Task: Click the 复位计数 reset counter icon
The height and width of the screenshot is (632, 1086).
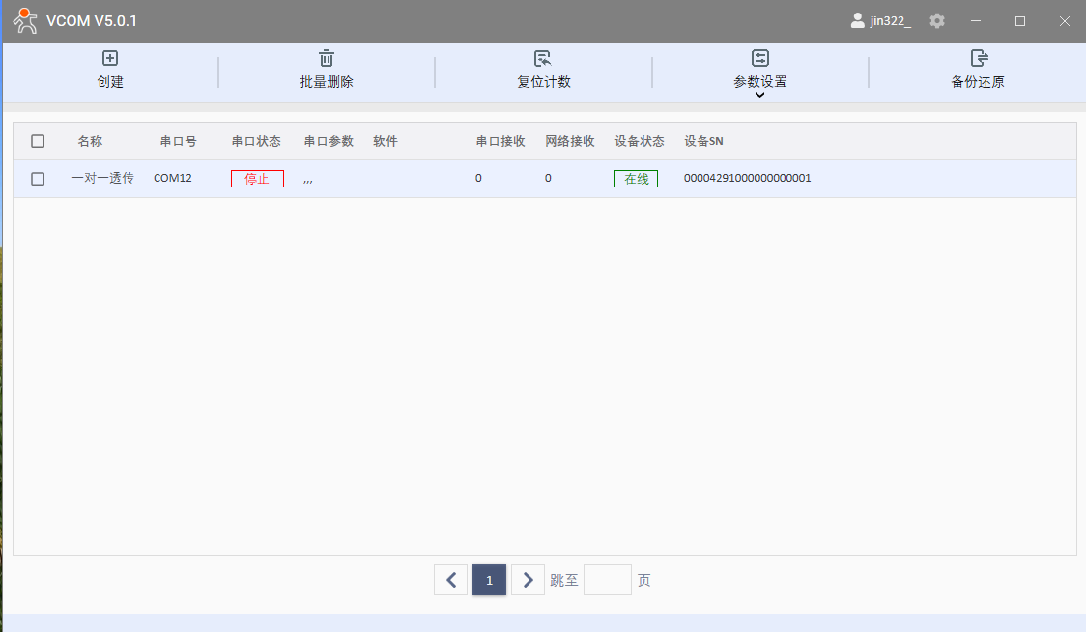Action: click(x=543, y=58)
